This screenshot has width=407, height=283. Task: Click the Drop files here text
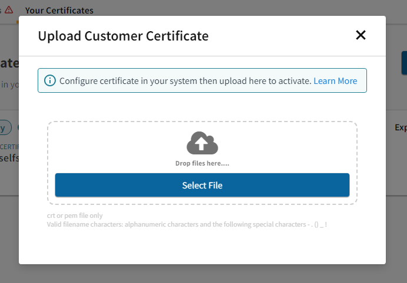[202, 163]
